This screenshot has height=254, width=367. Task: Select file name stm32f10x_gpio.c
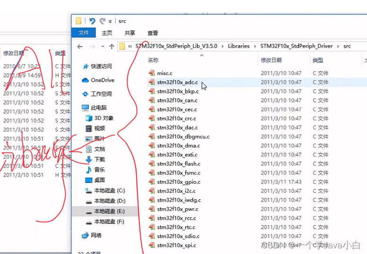pyautogui.click(x=179, y=182)
